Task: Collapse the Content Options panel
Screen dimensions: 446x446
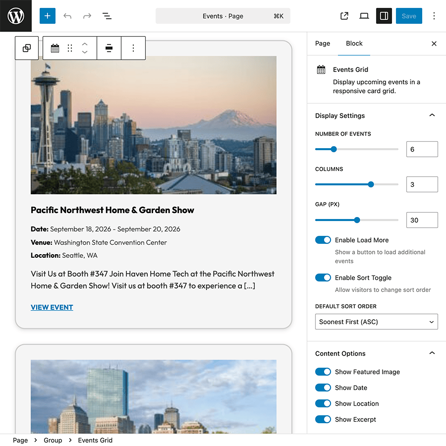Action: (x=376, y=353)
